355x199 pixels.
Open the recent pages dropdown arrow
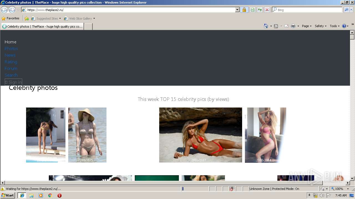coord(18,10)
